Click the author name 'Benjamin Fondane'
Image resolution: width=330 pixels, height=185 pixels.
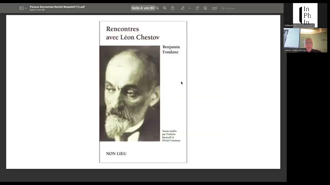(x=171, y=49)
